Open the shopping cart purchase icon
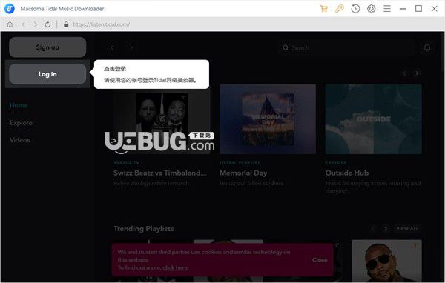Image resolution: width=445 pixels, height=283 pixels. [x=324, y=9]
